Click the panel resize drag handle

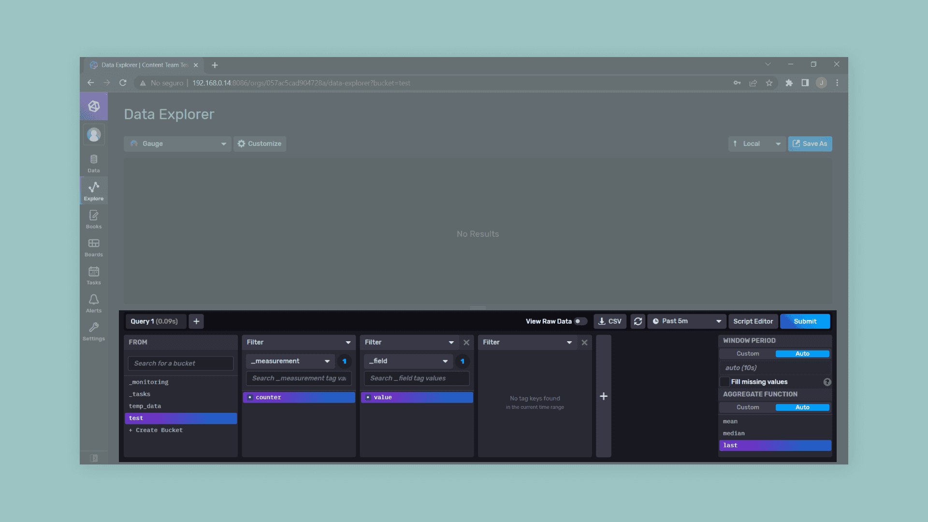tap(478, 308)
